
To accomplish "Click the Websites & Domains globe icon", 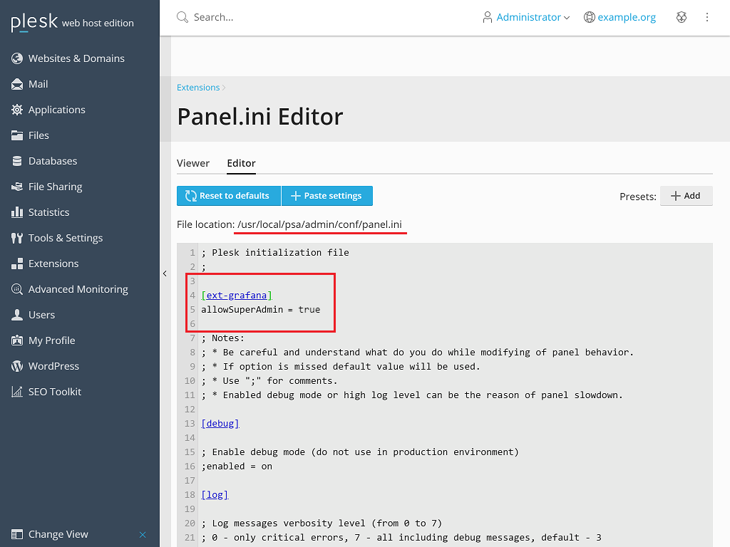I will click(x=17, y=58).
